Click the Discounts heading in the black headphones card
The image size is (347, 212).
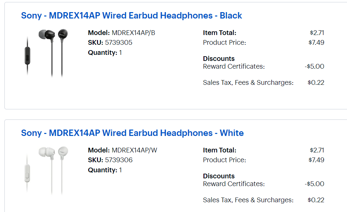(219, 59)
